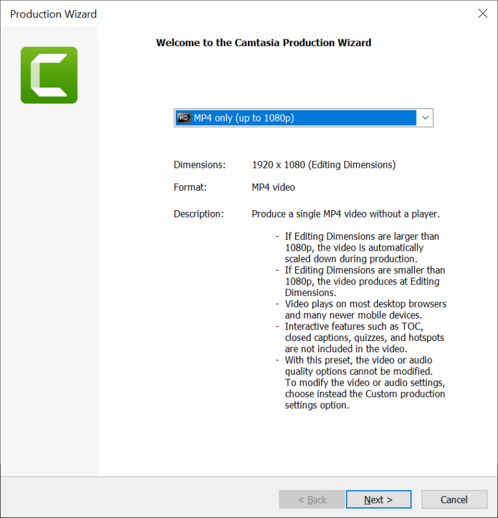Click 'Produce a single MP4 video without a player.'
This screenshot has height=518, width=498.
(345, 214)
